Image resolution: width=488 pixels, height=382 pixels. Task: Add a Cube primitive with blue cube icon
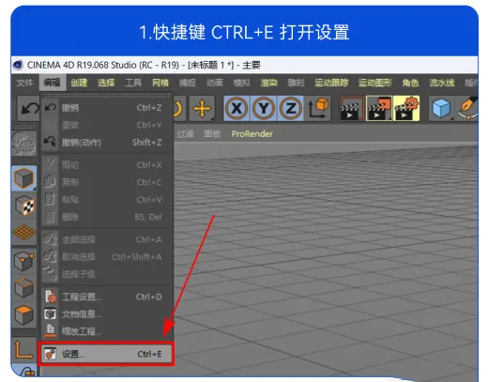441,109
